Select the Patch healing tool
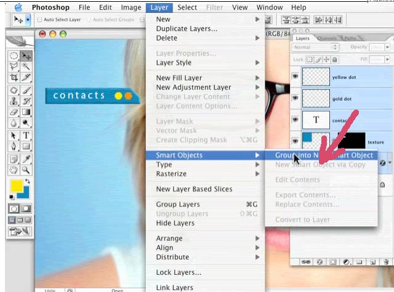 coord(14,90)
